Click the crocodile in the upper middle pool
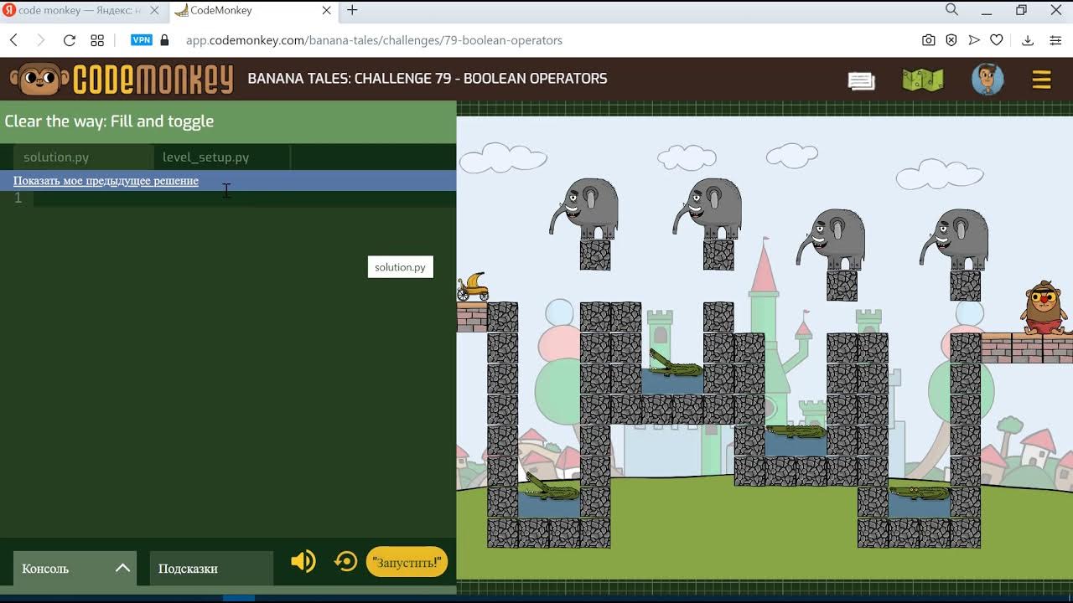Screen dimensions: 1073x603 (675, 363)
